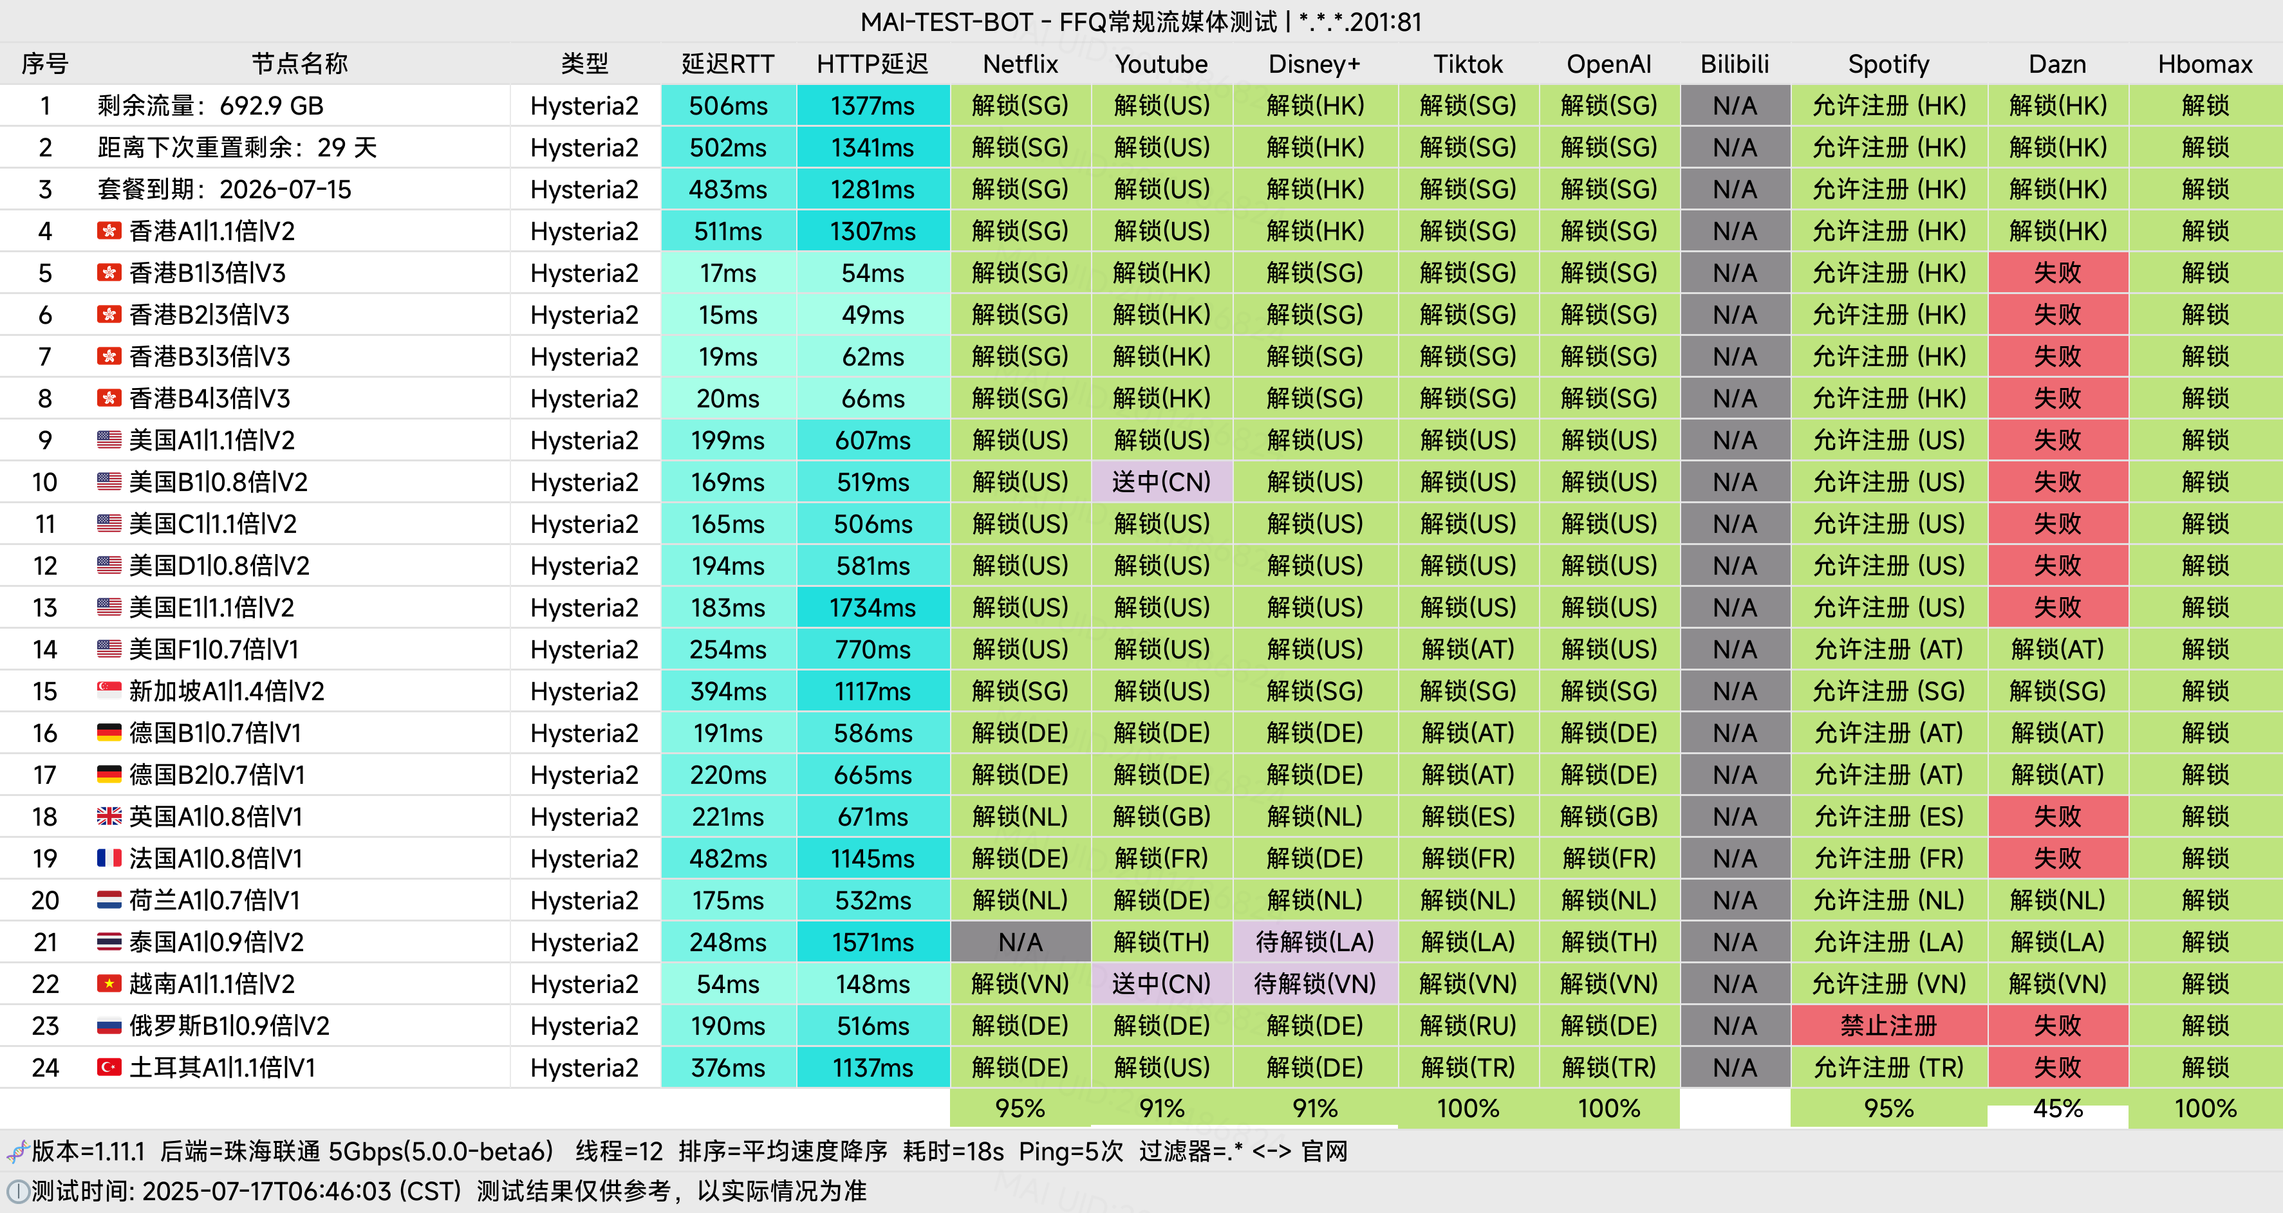The height and width of the screenshot is (1213, 2283).
Task: Click the 后端=珠海联通 5Gbps(5.0.0-beta6) text
Action: tap(357, 1152)
